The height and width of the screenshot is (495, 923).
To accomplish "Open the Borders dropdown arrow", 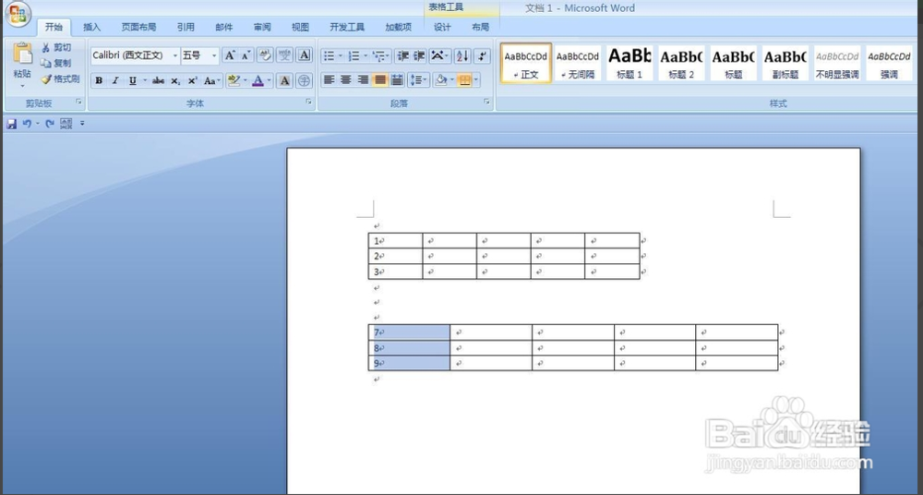I will (476, 79).
